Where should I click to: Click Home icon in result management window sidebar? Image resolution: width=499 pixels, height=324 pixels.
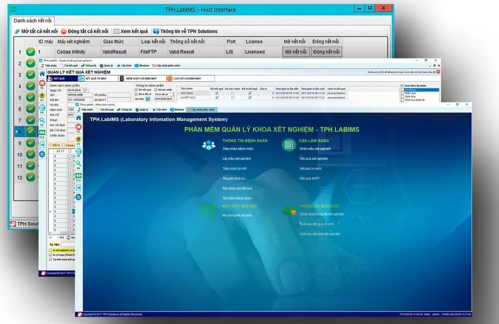[x=42, y=74]
